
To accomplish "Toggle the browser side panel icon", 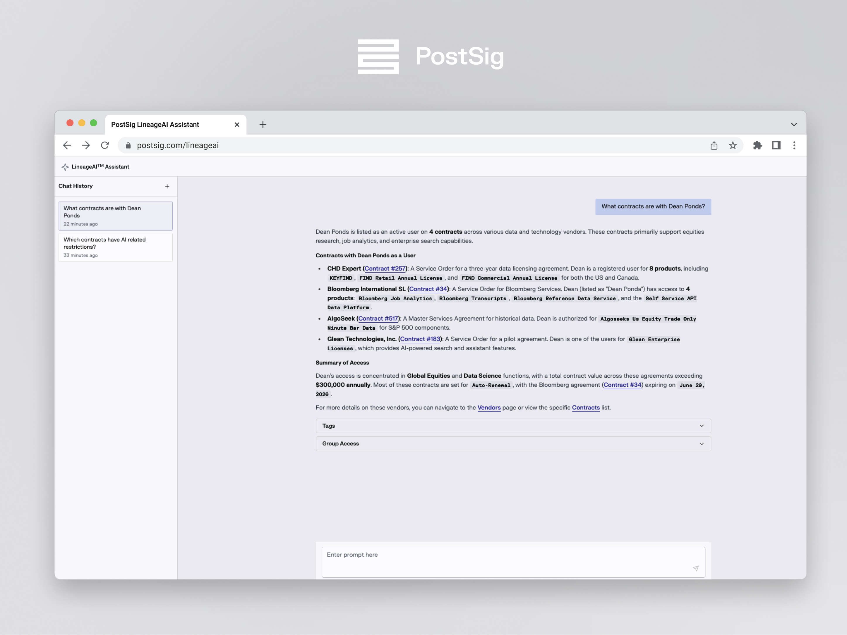I will (776, 145).
